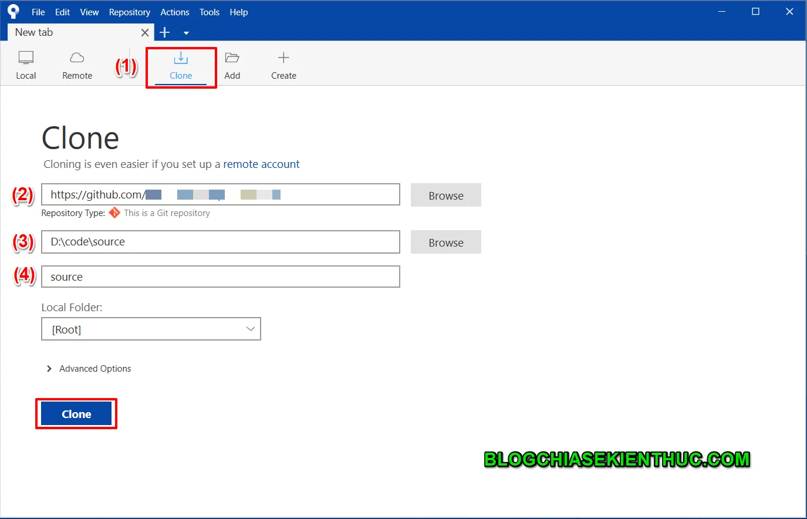Open the new tab dropdown arrow
Screen dimensions: 807x519
click(x=186, y=33)
